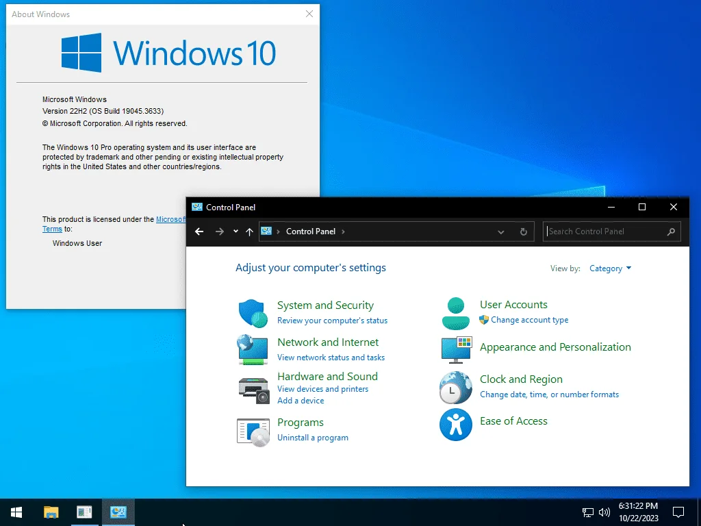Click the Microsoft license link in About Windows
Screen dimensions: 701x526
(170, 219)
